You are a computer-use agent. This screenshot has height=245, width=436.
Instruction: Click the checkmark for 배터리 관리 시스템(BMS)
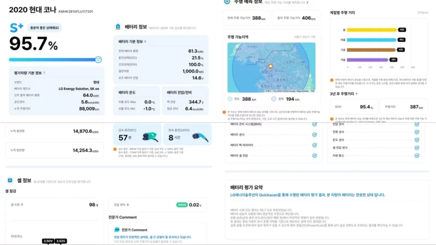pos(314,124)
